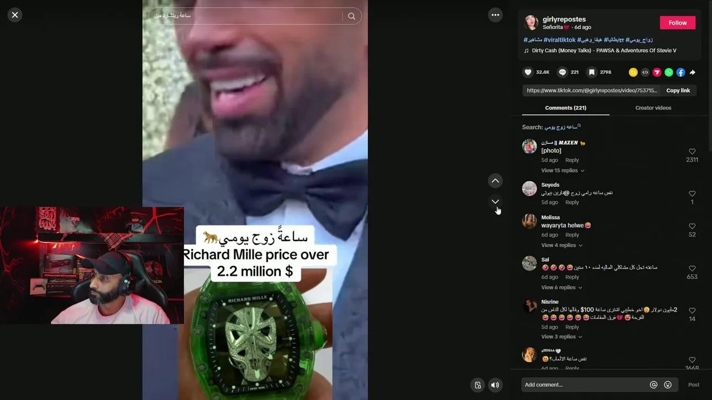The image size is (712, 400).
Task: Expand View 15 replies
Action: point(562,171)
